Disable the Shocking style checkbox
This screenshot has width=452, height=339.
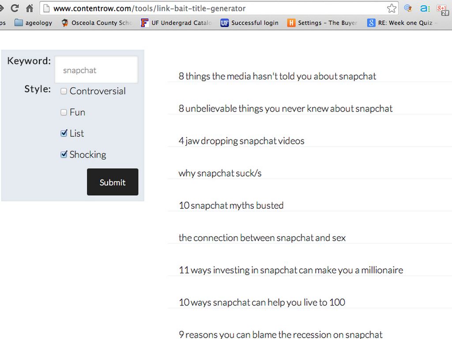pyautogui.click(x=64, y=154)
